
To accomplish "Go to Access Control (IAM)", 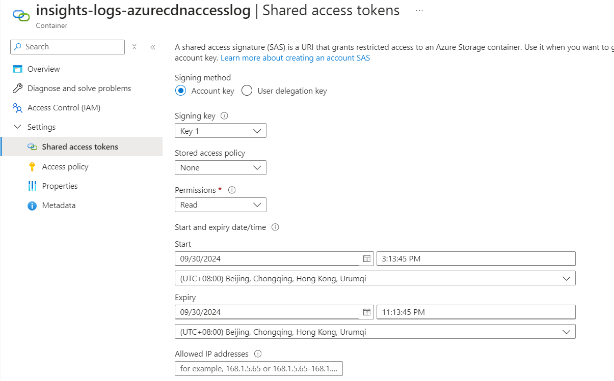I will point(63,108).
